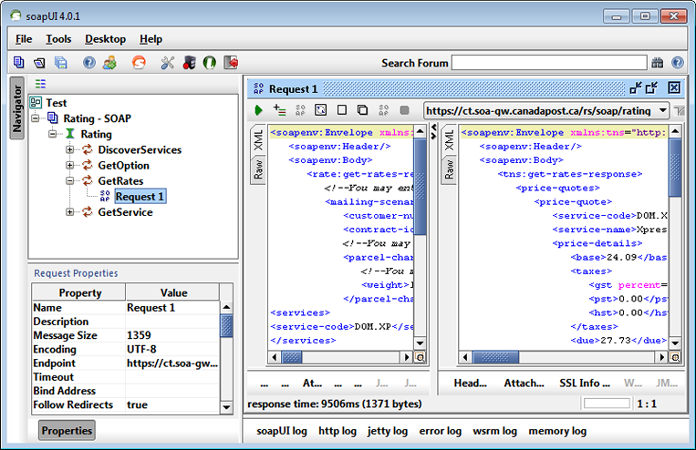Click the Trial users toolbar icon
696x450 pixels.
[x=109, y=63]
